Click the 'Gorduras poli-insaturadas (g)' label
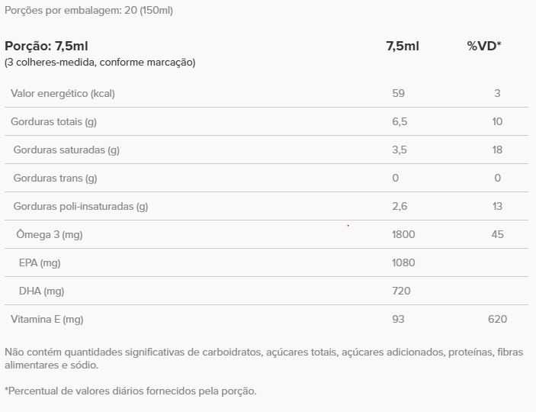536x412 pixels. click(x=80, y=206)
